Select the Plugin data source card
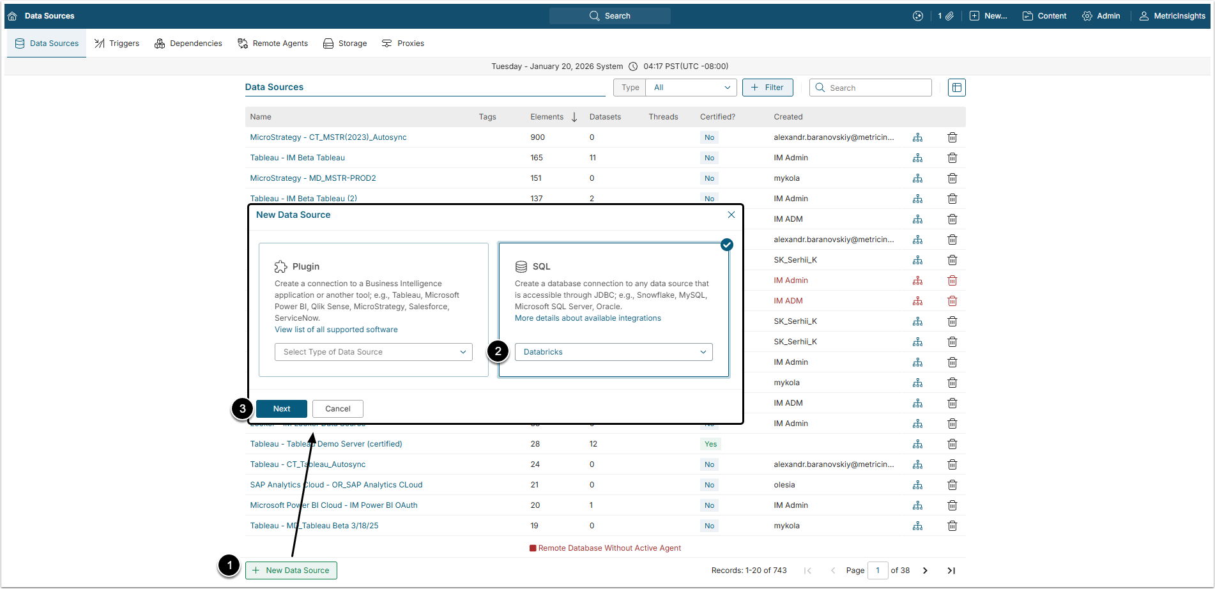Viewport: 1215px width, 589px height. 373,266
